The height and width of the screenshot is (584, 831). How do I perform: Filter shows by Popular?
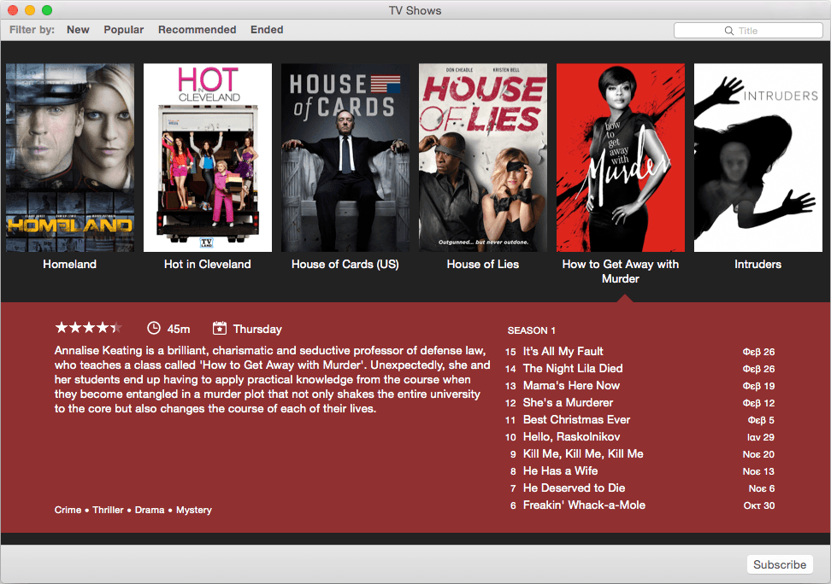point(123,30)
